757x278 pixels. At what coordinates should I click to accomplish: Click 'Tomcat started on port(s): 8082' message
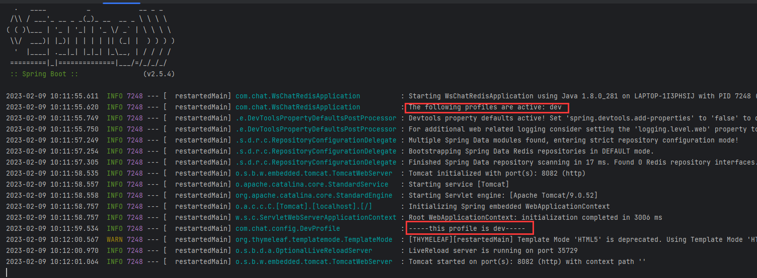(x=527, y=261)
